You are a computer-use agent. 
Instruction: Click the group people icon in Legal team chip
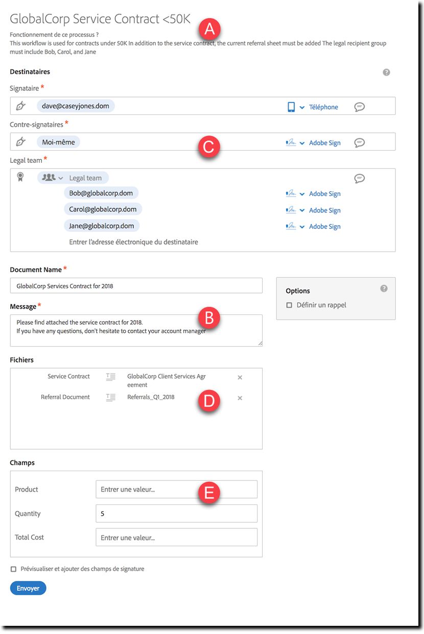[x=49, y=177]
